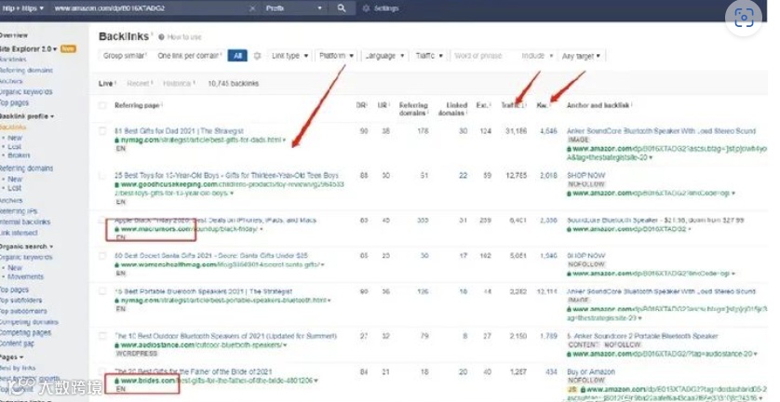This screenshot has height=402, width=780.
Task: Open the Link type filter dropdown
Action: [290, 56]
